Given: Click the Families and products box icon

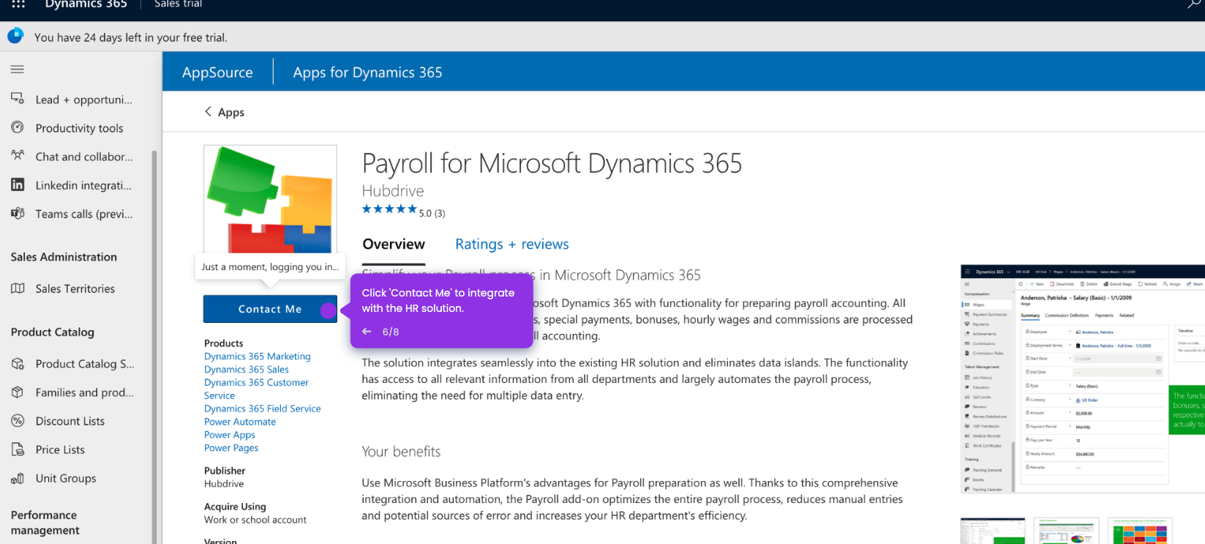Looking at the screenshot, I should click(x=18, y=392).
